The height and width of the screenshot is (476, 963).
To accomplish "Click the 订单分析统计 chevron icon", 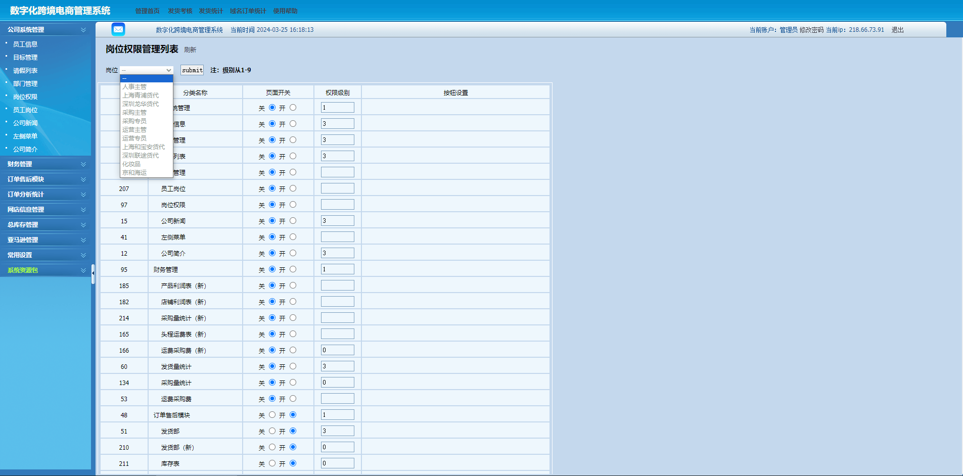I will click(x=83, y=195).
